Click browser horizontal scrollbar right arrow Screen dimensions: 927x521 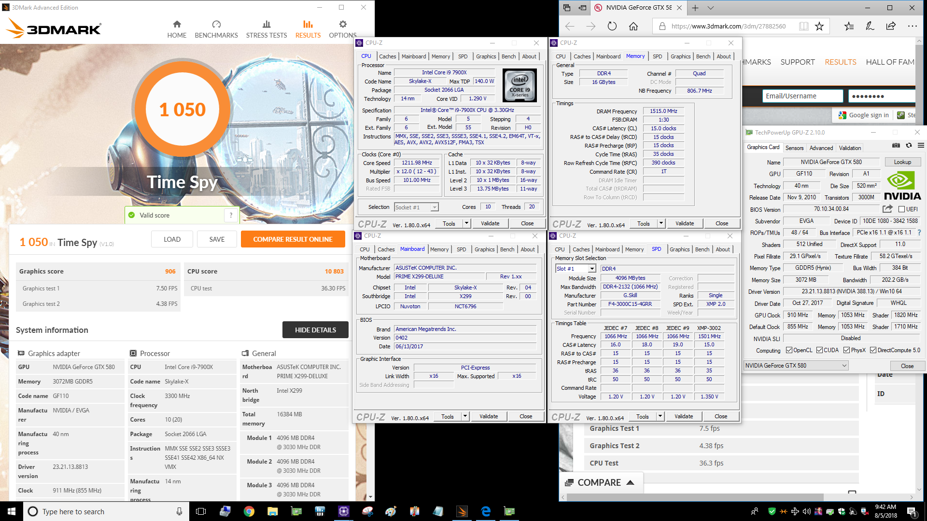pos(912,497)
